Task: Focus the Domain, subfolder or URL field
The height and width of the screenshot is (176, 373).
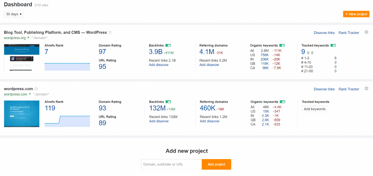Action: [x=172, y=164]
